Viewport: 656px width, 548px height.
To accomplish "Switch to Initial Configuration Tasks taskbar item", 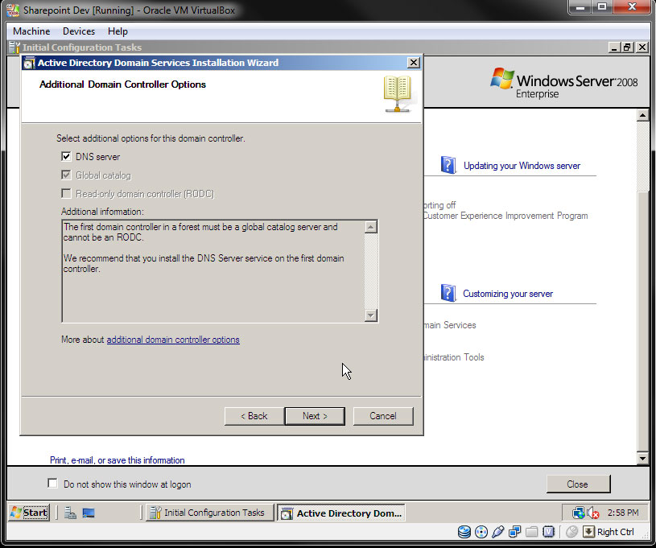I will click(x=209, y=513).
